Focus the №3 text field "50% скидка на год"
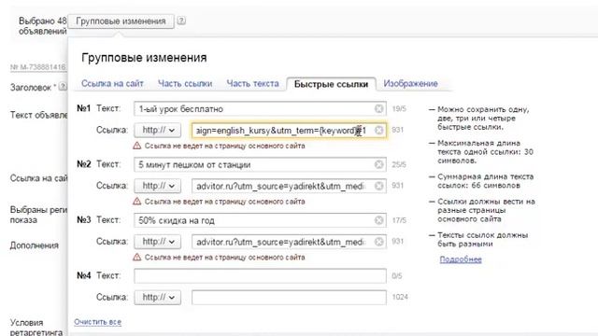The image size is (598, 336). point(260,220)
